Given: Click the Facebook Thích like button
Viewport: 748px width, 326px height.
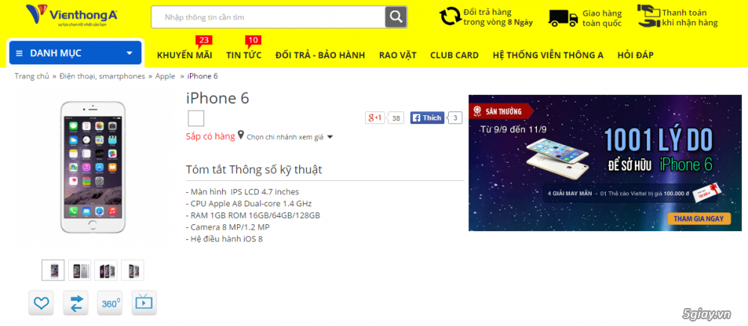Looking at the screenshot, I should 427,117.
